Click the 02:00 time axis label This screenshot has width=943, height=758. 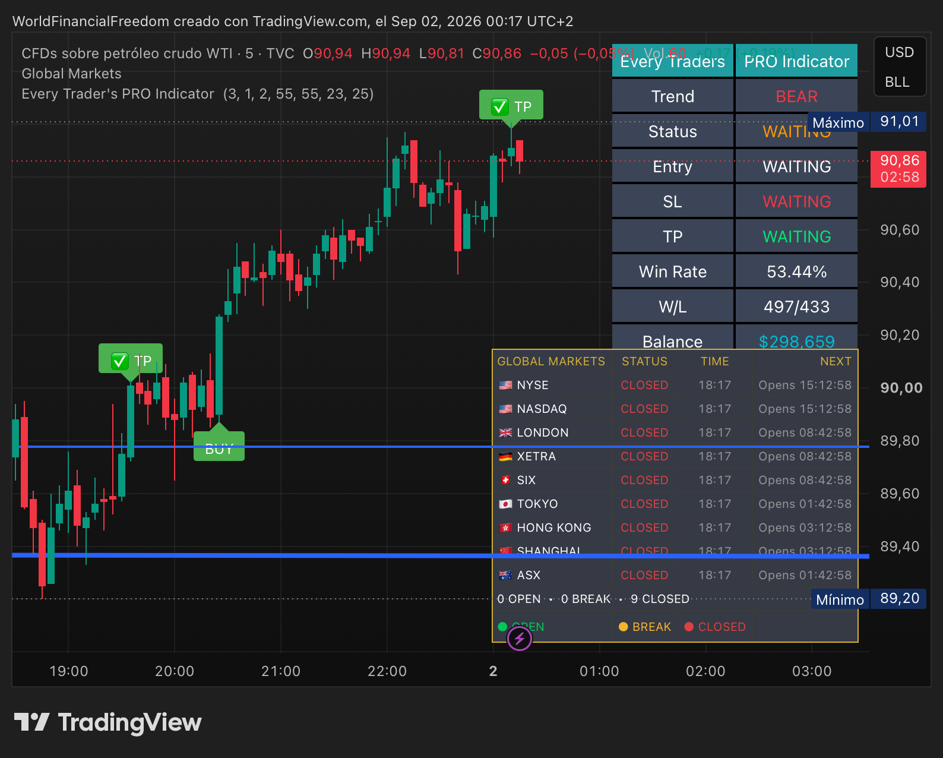[705, 671]
